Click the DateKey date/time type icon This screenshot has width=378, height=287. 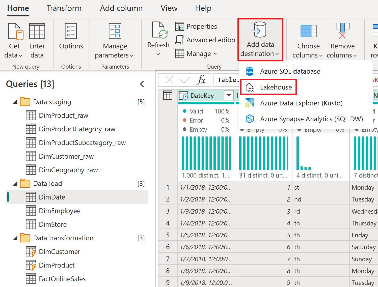(x=183, y=95)
